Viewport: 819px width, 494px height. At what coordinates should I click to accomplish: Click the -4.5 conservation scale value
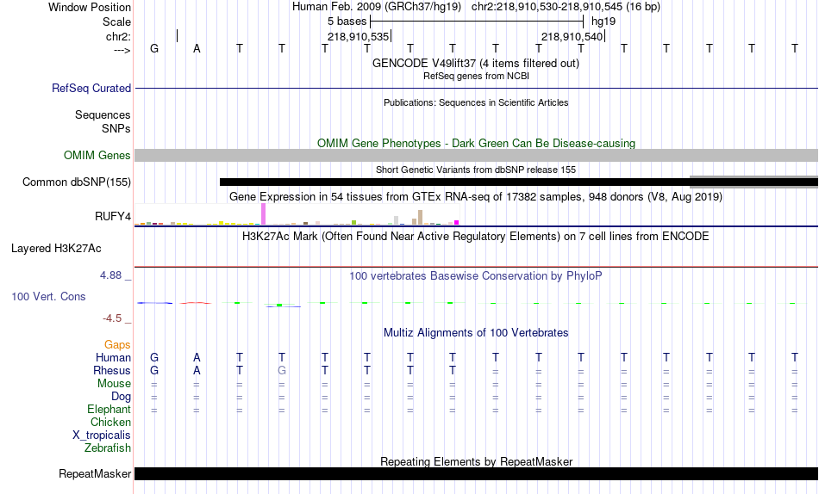(x=112, y=318)
